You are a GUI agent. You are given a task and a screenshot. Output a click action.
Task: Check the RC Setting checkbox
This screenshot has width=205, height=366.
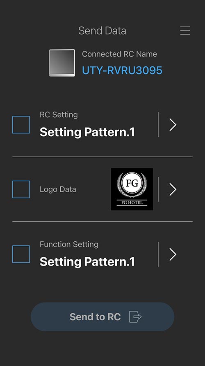coord(21,125)
